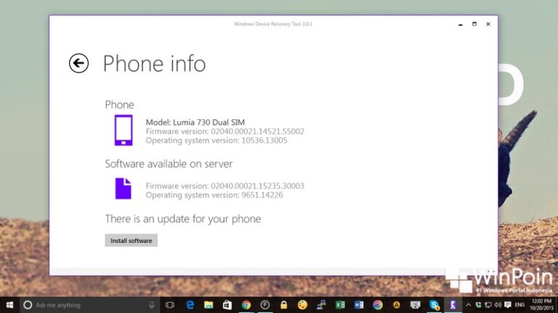The width and height of the screenshot is (558, 313).
Task: Open File Explorer from the taskbar
Action: (x=209, y=305)
